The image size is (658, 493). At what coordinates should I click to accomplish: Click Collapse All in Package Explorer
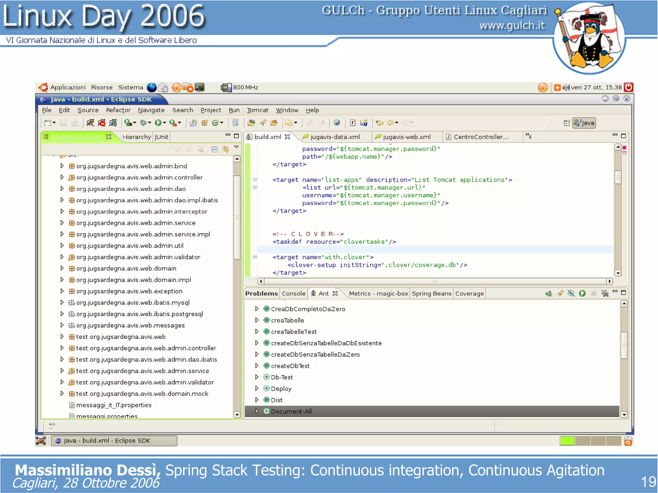coord(215,149)
